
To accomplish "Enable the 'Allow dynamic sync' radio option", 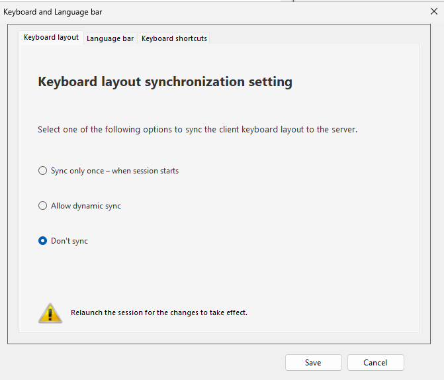I will 43,206.
